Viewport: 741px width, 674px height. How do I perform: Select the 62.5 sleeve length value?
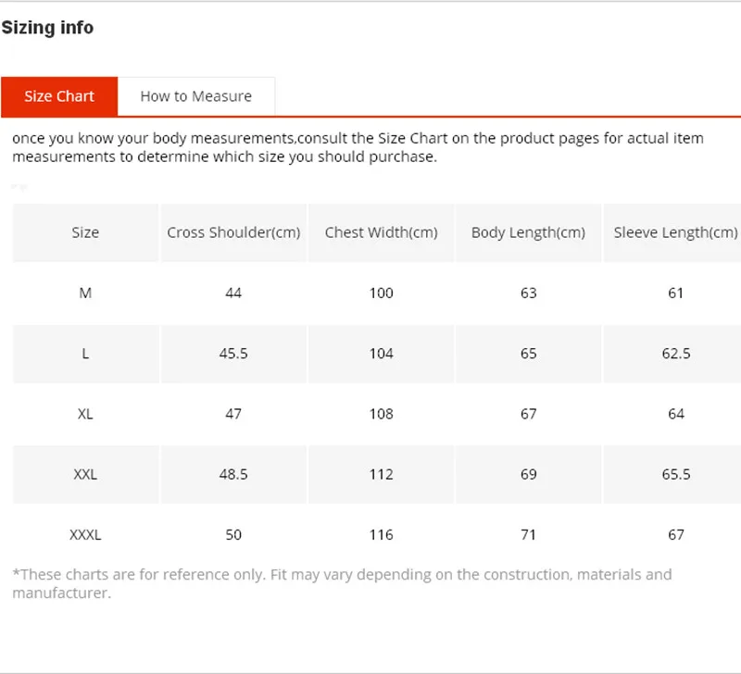point(675,354)
